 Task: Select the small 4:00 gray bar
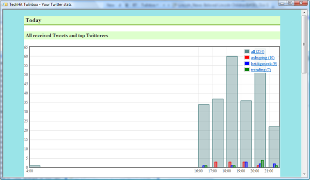(35, 166)
